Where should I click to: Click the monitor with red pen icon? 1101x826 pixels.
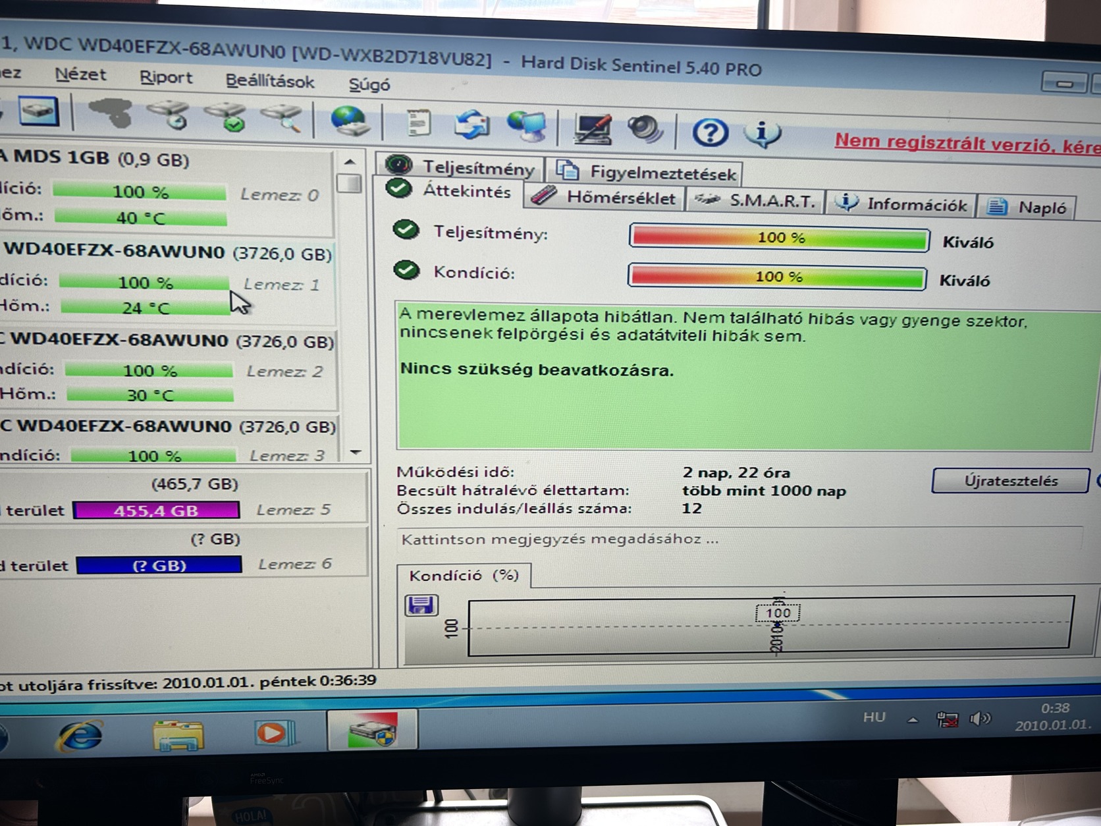tap(592, 128)
